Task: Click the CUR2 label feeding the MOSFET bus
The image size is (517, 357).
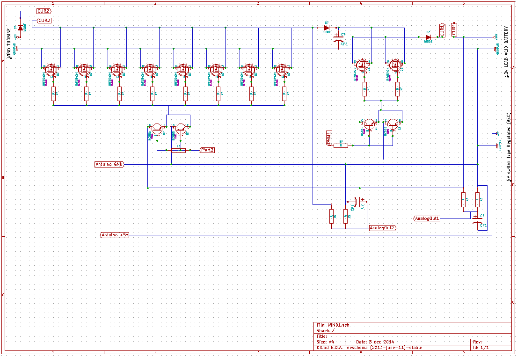Action: point(44,21)
